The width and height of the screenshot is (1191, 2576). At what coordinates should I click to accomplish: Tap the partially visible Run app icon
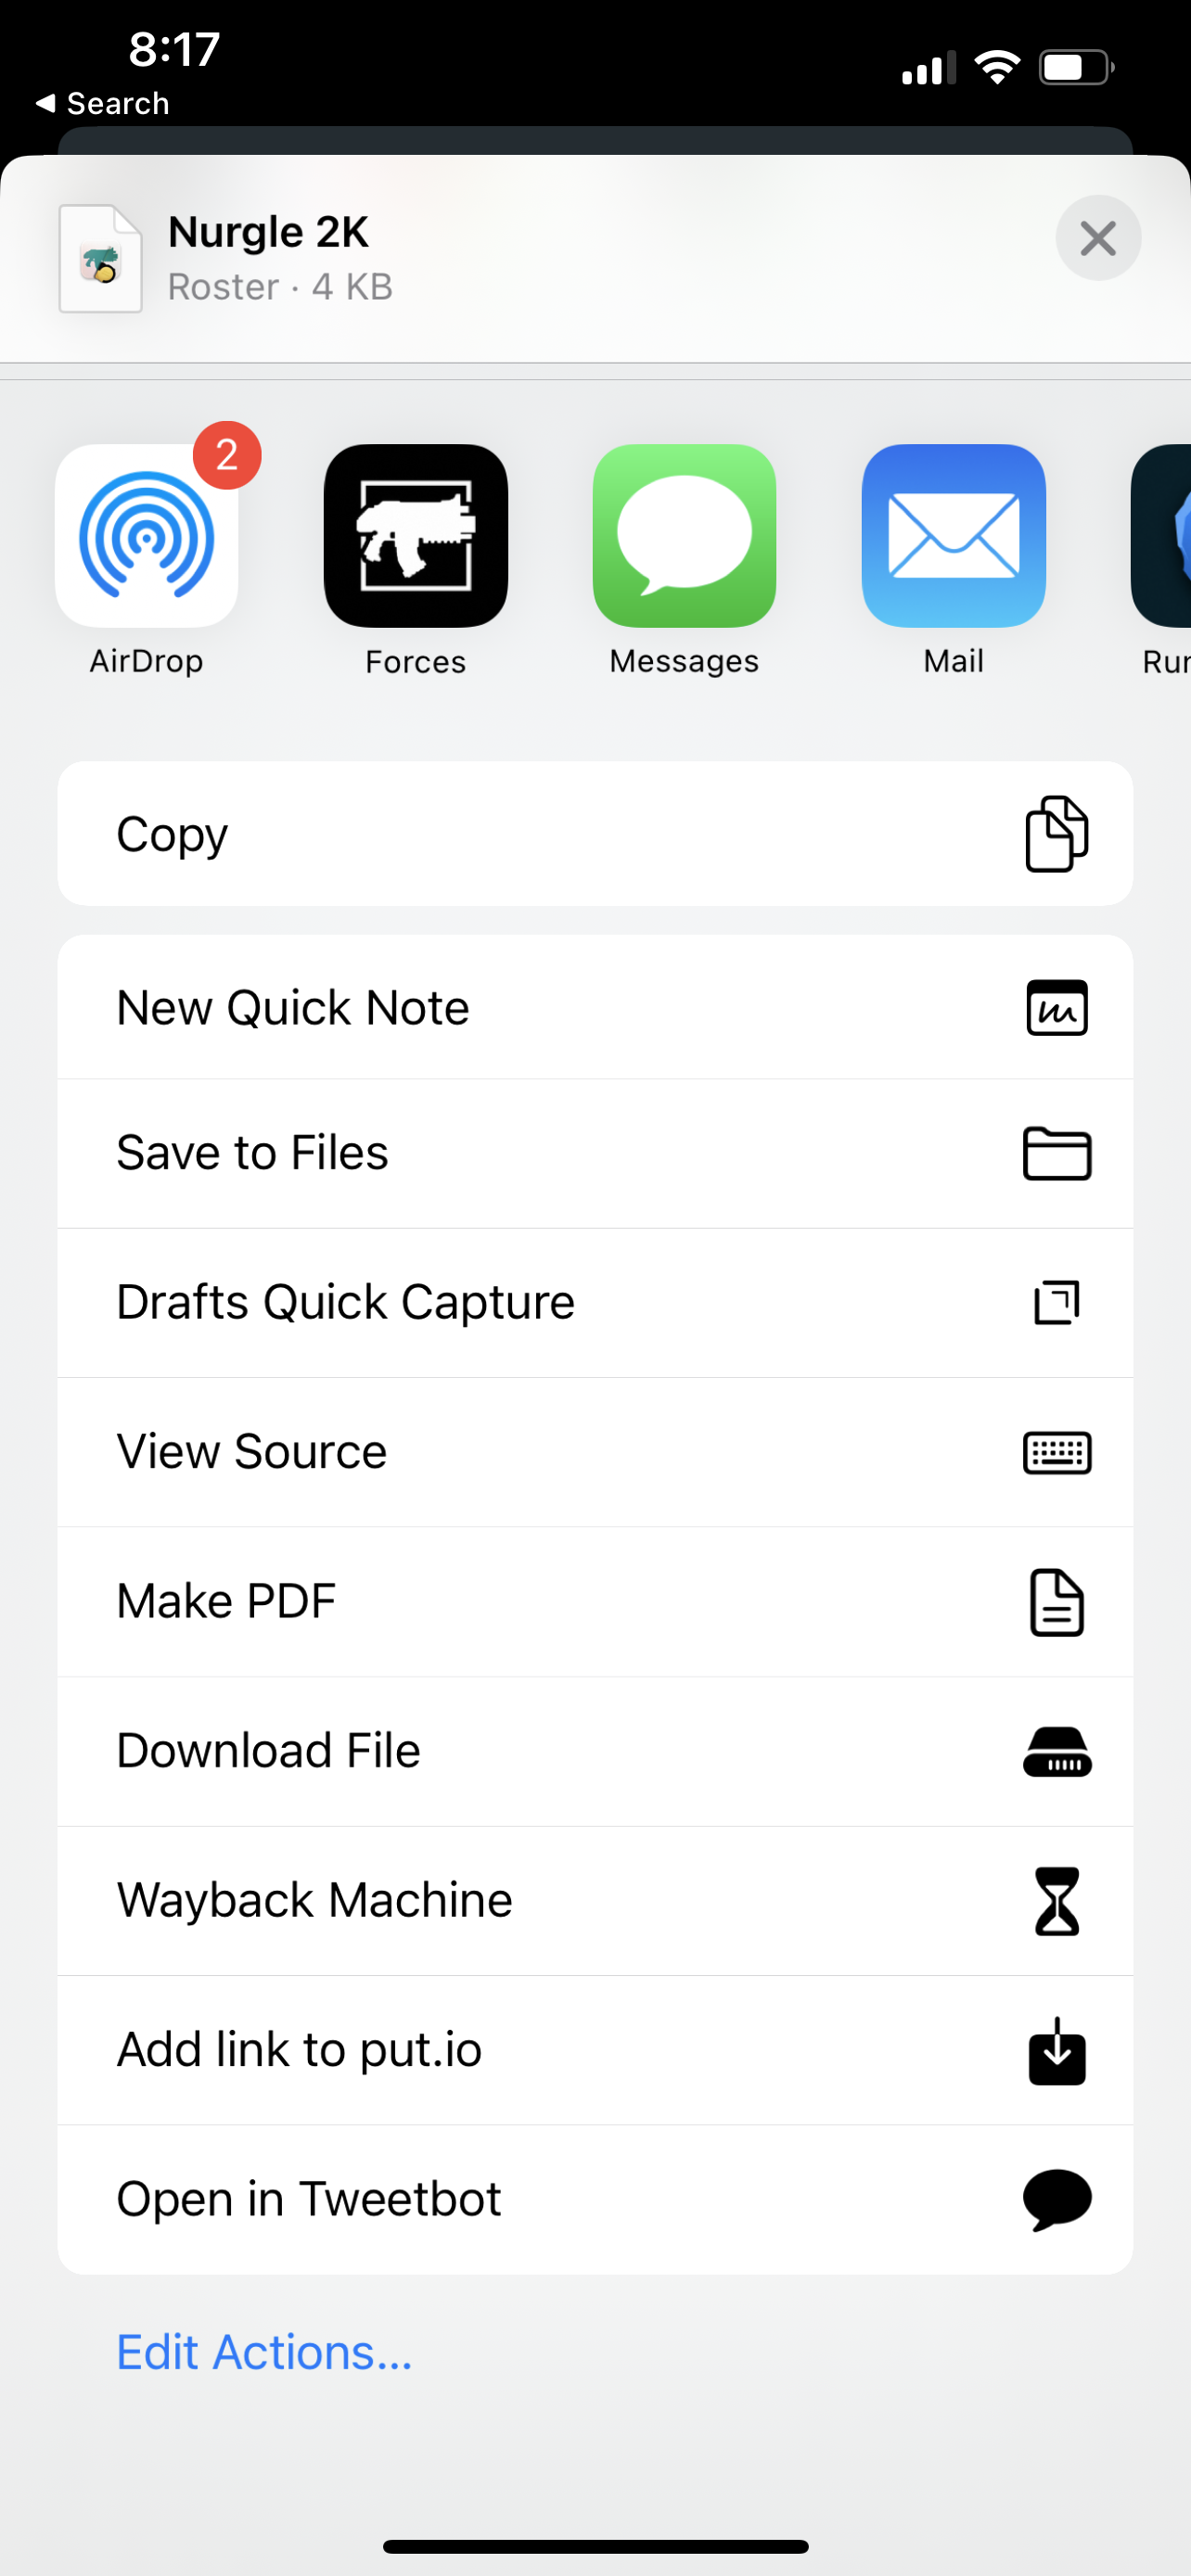[1161, 536]
